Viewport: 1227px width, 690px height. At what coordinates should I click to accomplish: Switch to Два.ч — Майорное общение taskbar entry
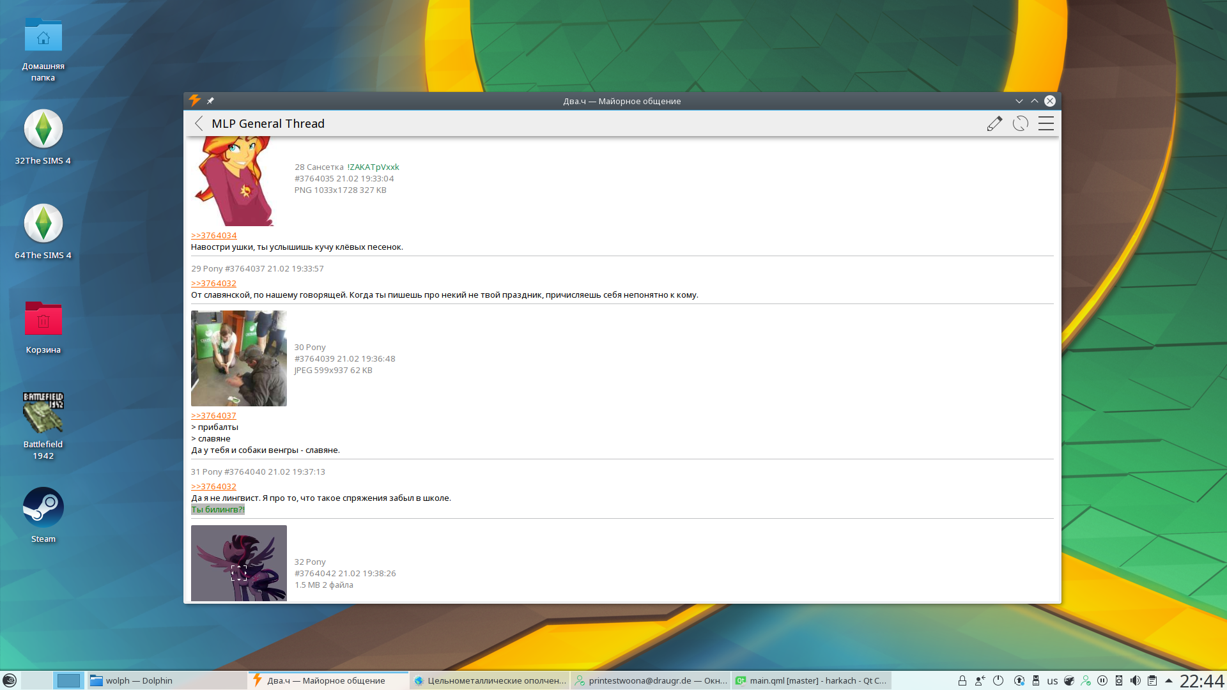point(328,680)
